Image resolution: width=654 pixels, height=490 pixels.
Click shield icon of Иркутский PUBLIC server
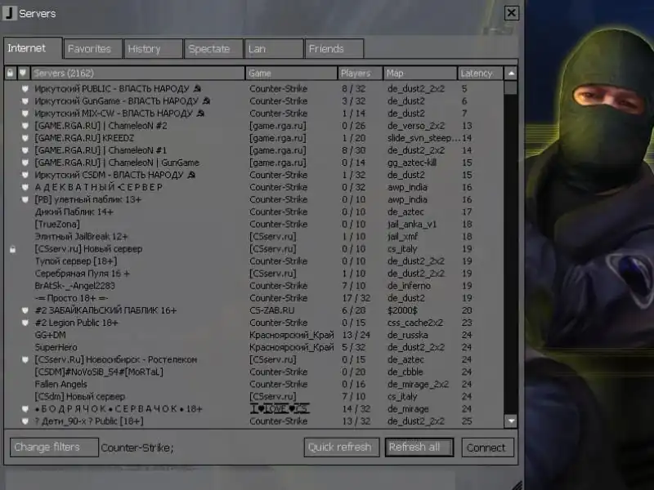pos(25,89)
